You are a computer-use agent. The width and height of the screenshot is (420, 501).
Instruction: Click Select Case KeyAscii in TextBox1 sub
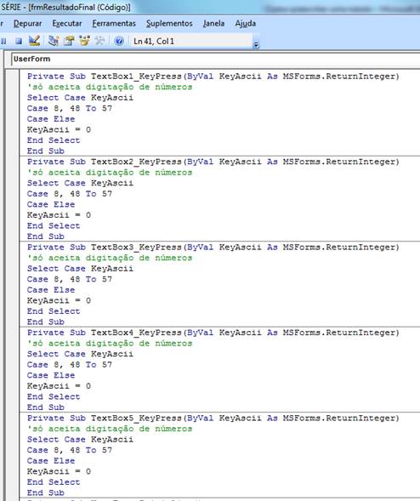[x=80, y=98]
